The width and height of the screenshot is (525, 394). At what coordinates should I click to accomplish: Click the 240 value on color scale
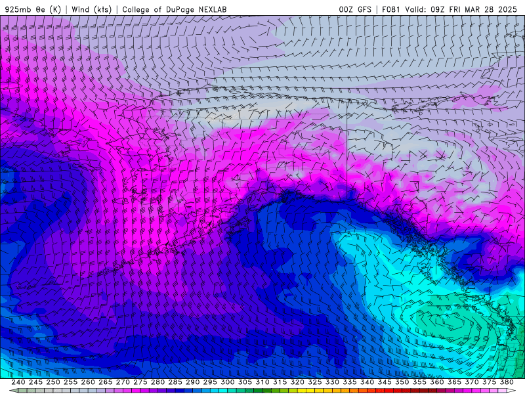(18, 382)
